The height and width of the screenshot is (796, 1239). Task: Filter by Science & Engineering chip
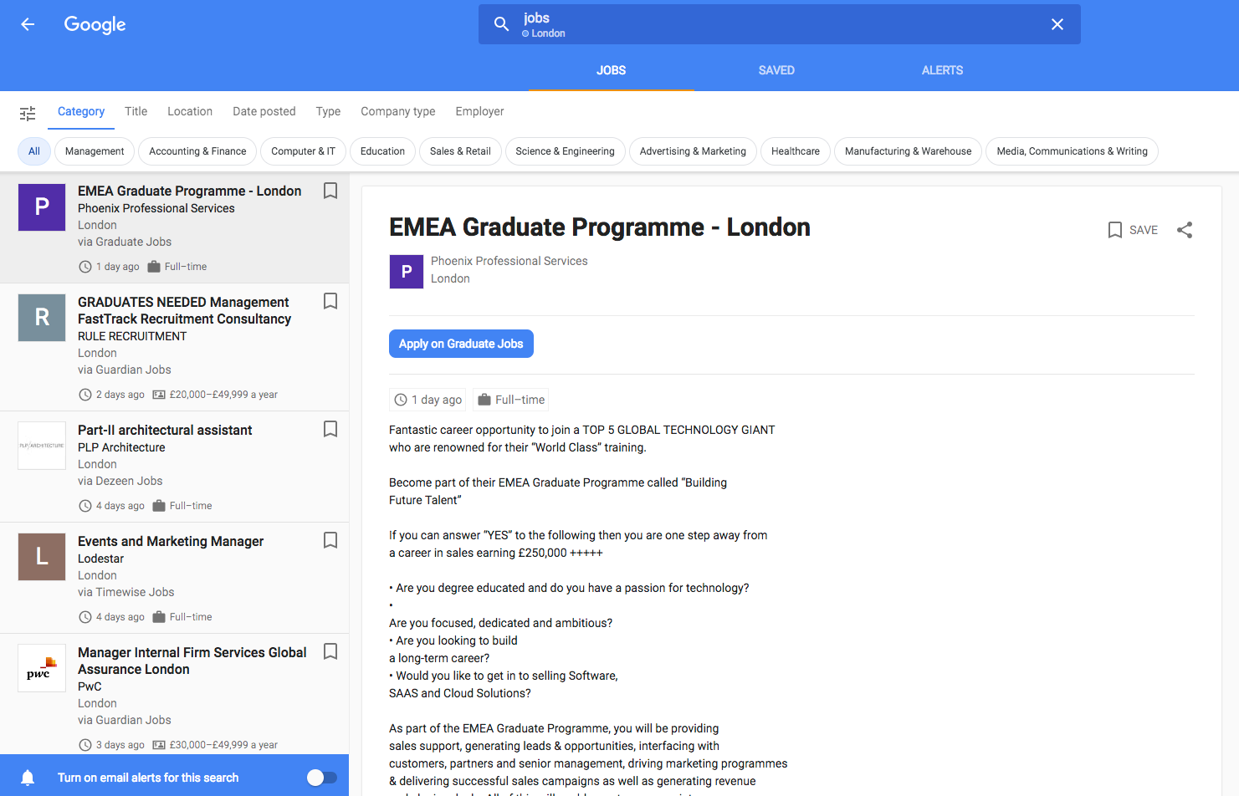pyautogui.click(x=565, y=151)
